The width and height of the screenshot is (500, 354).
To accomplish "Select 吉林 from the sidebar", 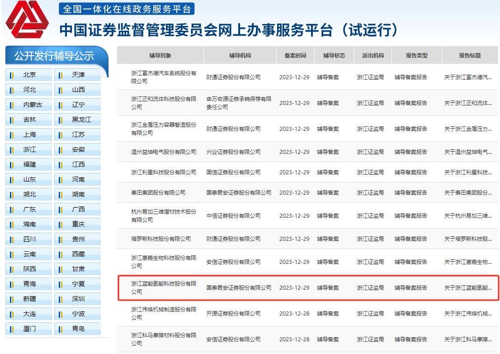I will click(x=28, y=120).
